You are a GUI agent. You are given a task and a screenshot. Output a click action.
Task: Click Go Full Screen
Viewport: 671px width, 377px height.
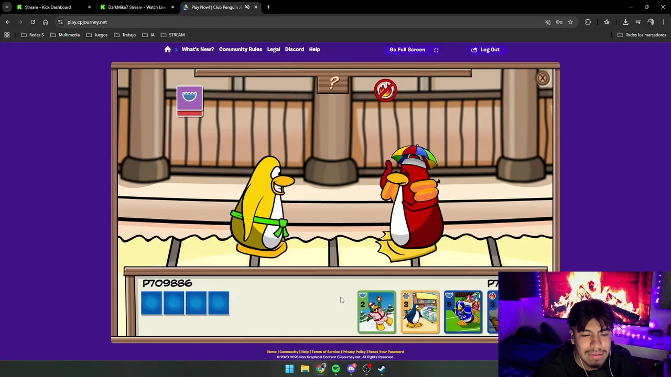click(414, 50)
